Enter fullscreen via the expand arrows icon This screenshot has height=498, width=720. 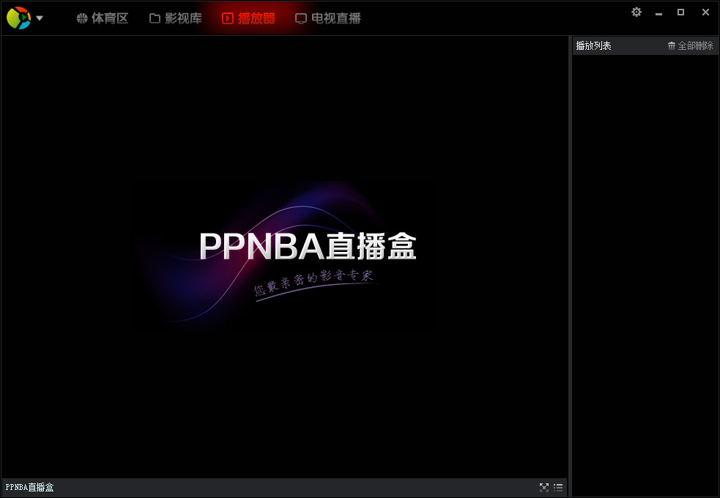click(544, 487)
